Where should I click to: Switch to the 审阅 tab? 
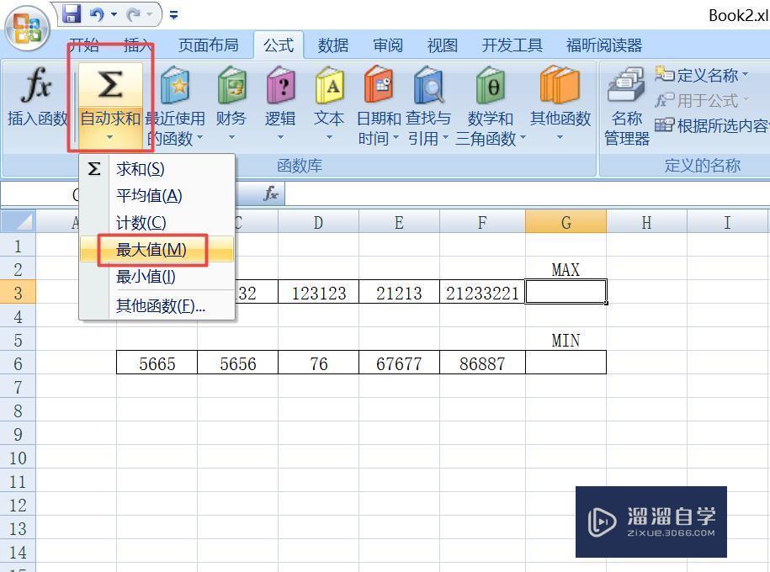[x=388, y=45]
